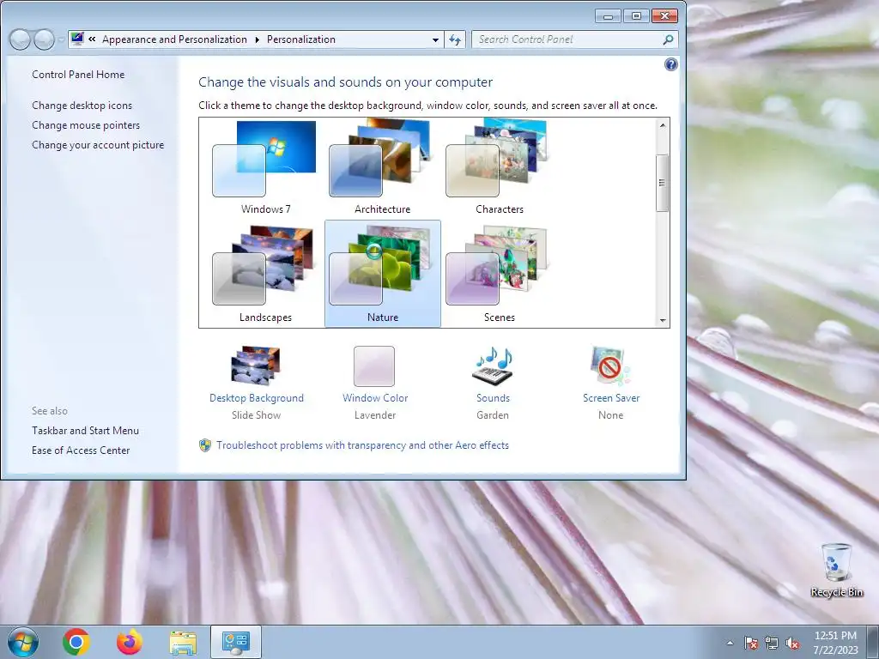Viewport: 879px width, 659px height.
Task: Open Change your account picture
Action: pos(98,144)
